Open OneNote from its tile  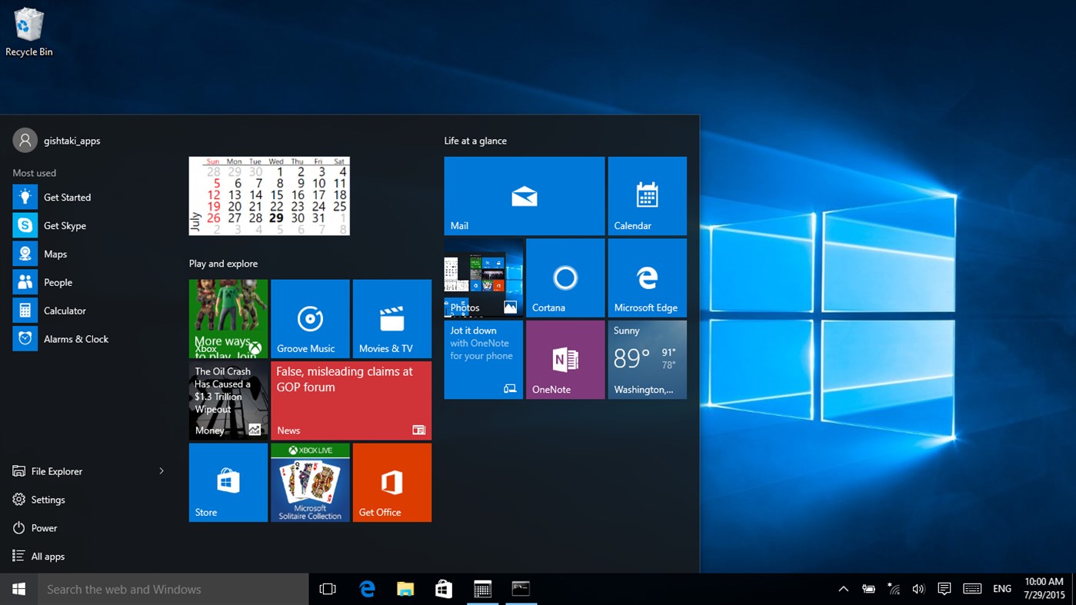pos(565,359)
